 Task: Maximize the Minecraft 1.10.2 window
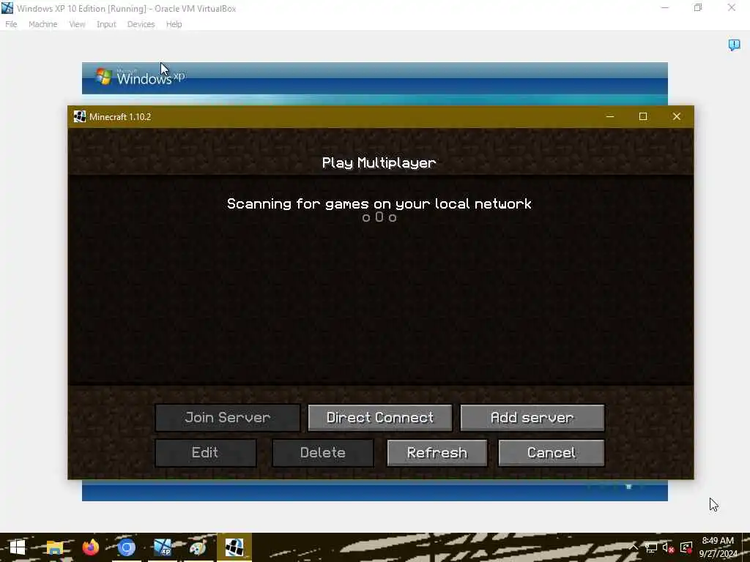click(643, 116)
